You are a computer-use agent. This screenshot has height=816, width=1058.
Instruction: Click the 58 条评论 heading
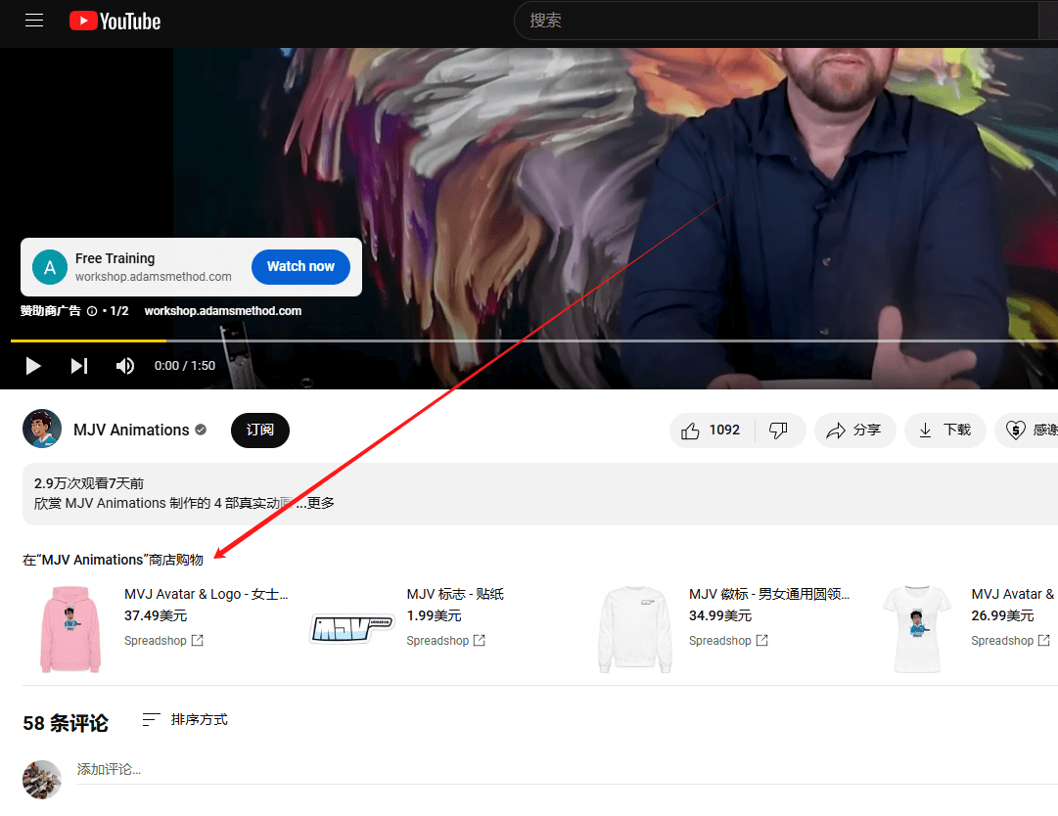click(66, 723)
